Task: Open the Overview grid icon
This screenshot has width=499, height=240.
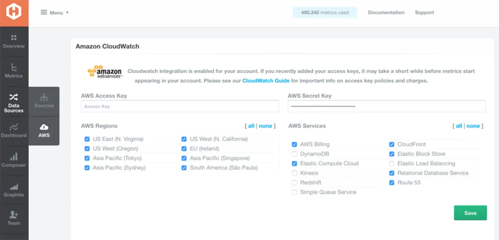Action: point(14,38)
